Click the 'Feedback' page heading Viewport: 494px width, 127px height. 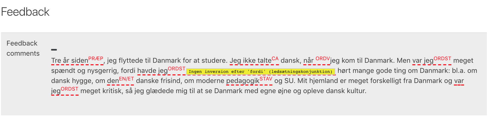tap(25, 12)
